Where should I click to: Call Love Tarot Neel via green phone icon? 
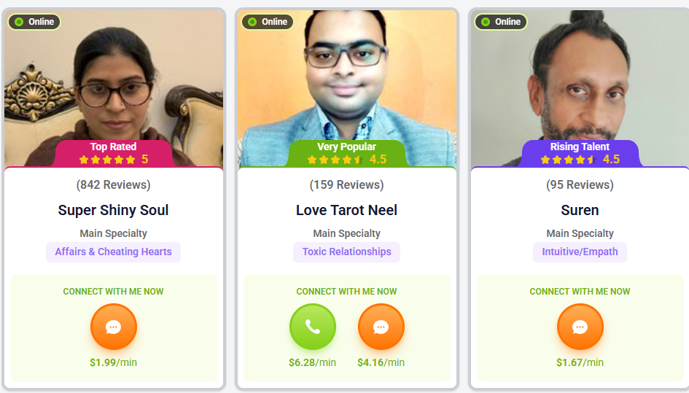313,327
